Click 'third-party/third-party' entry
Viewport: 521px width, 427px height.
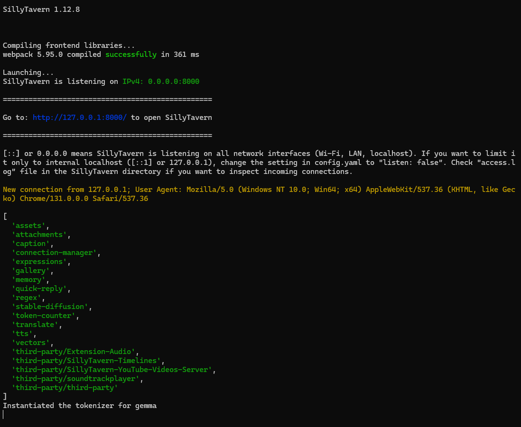coord(65,388)
